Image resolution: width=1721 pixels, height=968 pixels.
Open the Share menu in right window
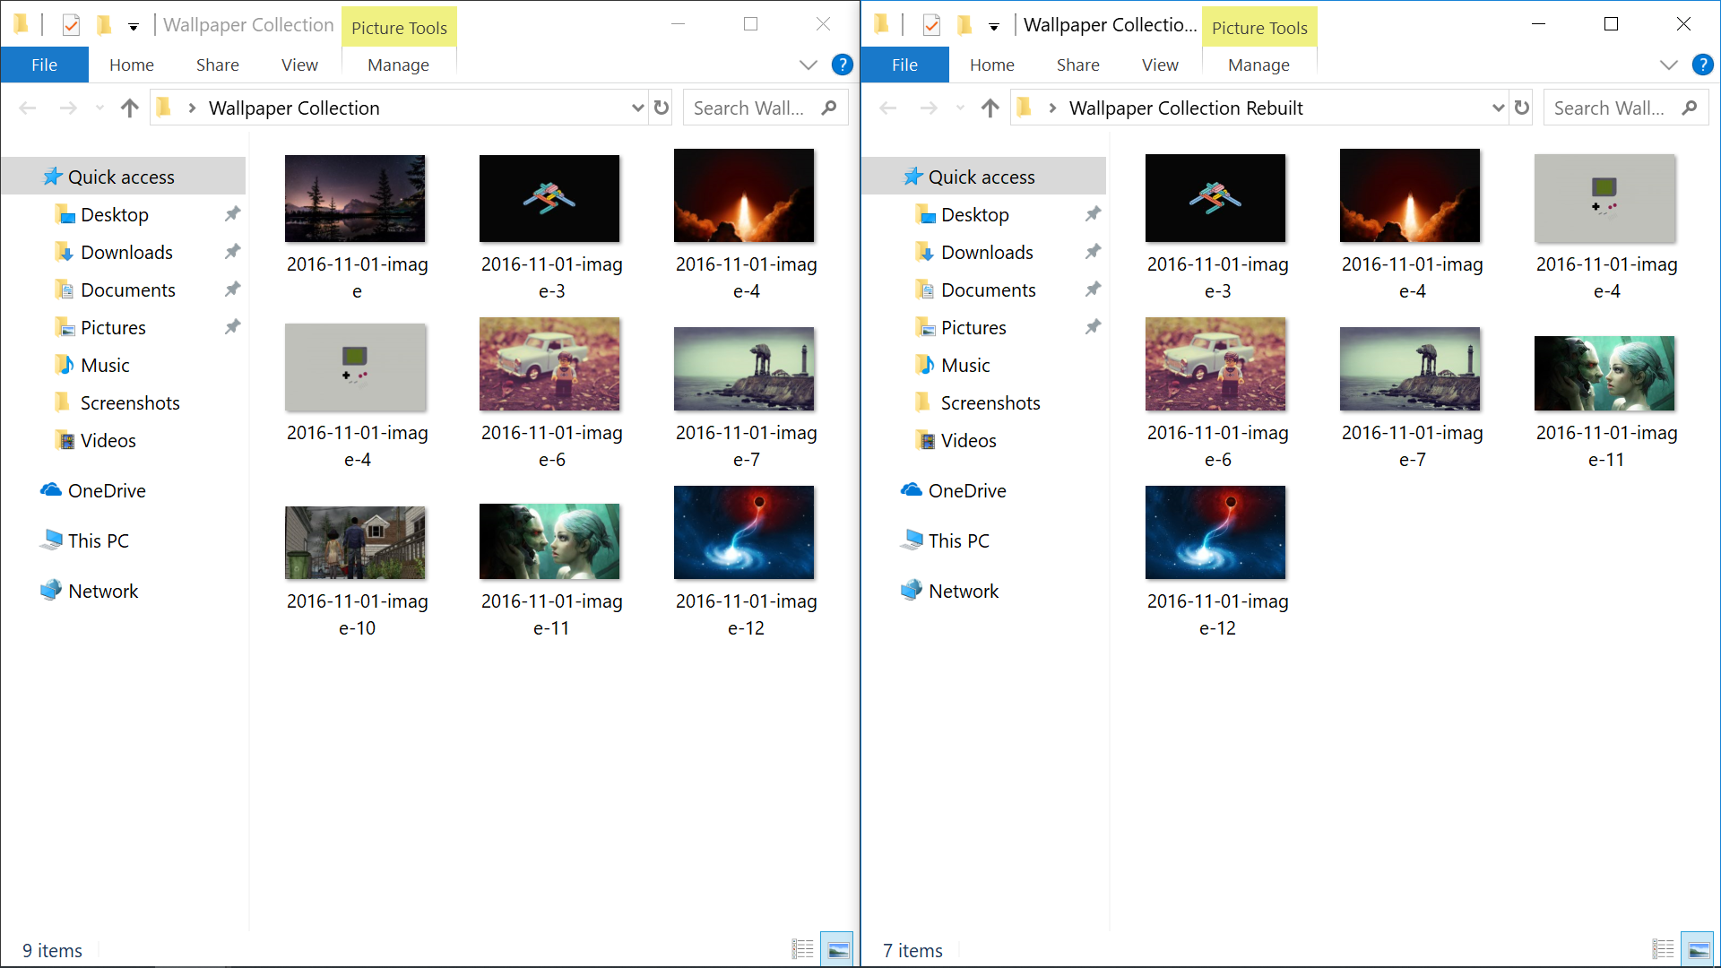coord(1076,65)
